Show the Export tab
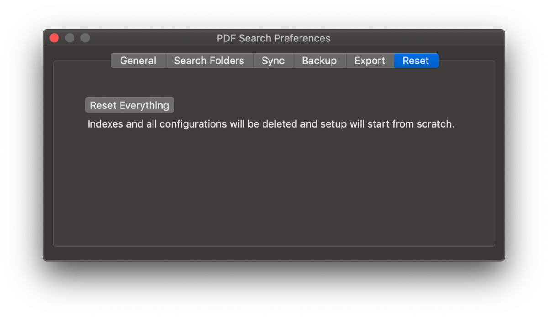The height and width of the screenshot is (318, 548). 370,61
